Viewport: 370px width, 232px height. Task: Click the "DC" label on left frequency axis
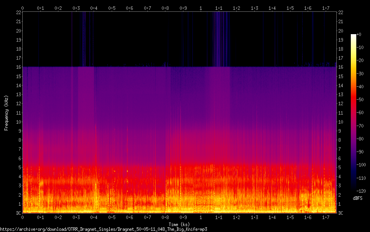tap(17, 213)
